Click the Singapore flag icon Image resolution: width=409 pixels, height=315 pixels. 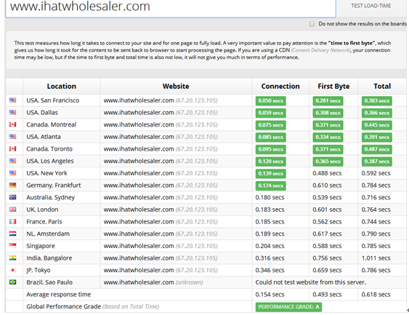point(13,245)
